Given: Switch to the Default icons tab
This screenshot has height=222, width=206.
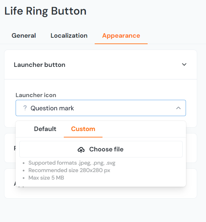Looking at the screenshot, I should (x=45, y=129).
